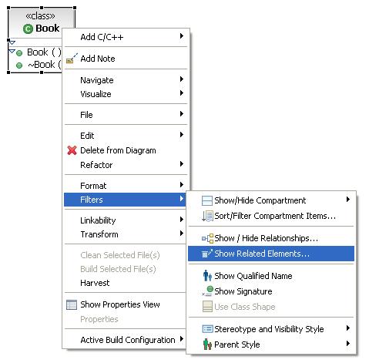
Task: Open the Show/Hide Compartment submenu arrow
Action: (x=348, y=200)
